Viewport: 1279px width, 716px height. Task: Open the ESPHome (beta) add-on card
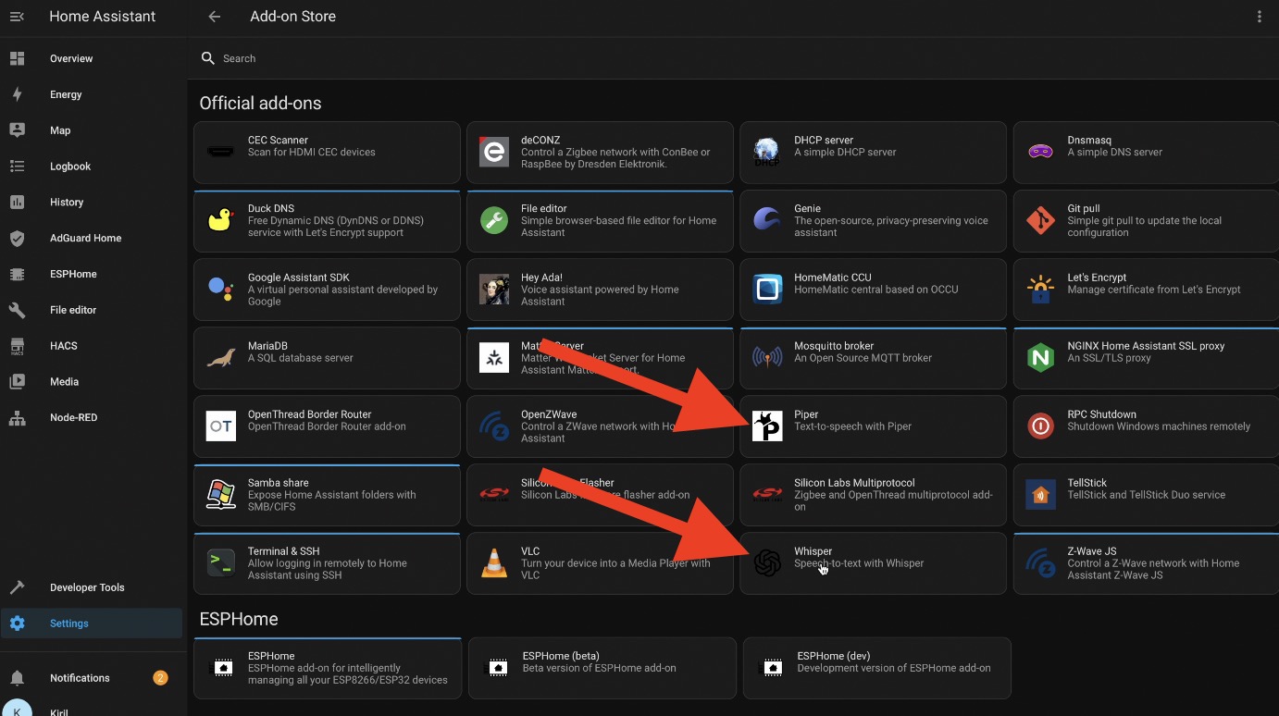coord(602,668)
